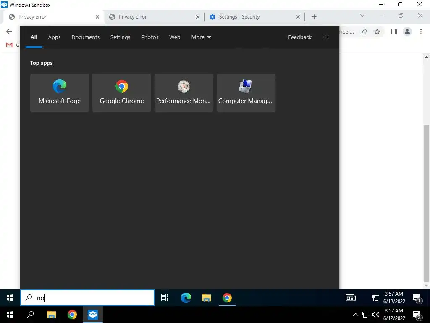This screenshot has height=323, width=430.
Task: Open host Chrome taskbar icon
Action: tap(72, 315)
